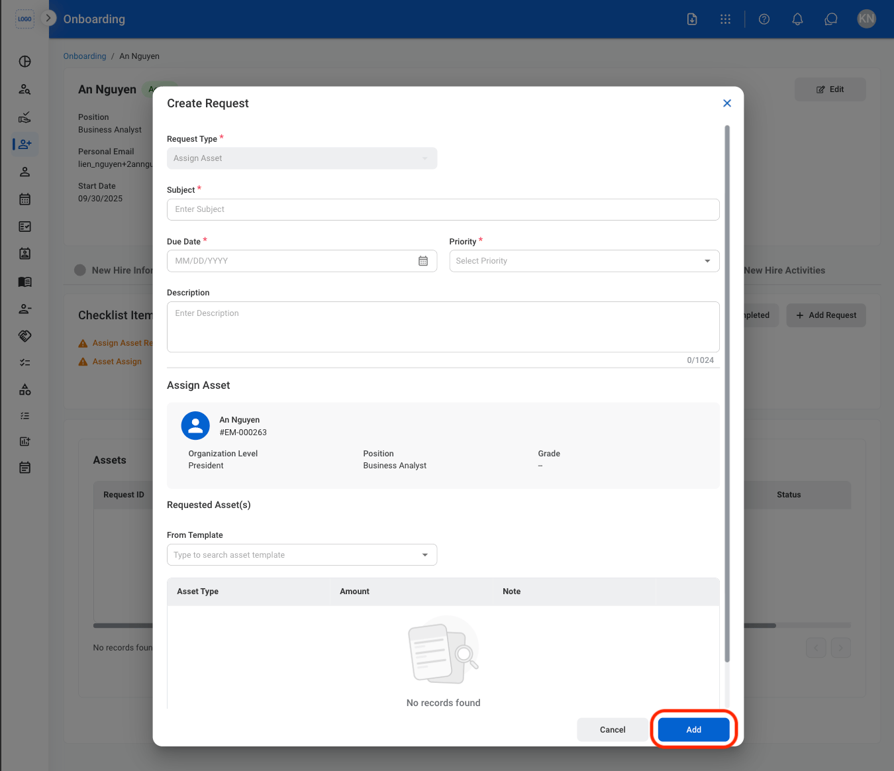894x771 pixels.
Task: Go to next page in Assets table
Action: click(x=841, y=648)
